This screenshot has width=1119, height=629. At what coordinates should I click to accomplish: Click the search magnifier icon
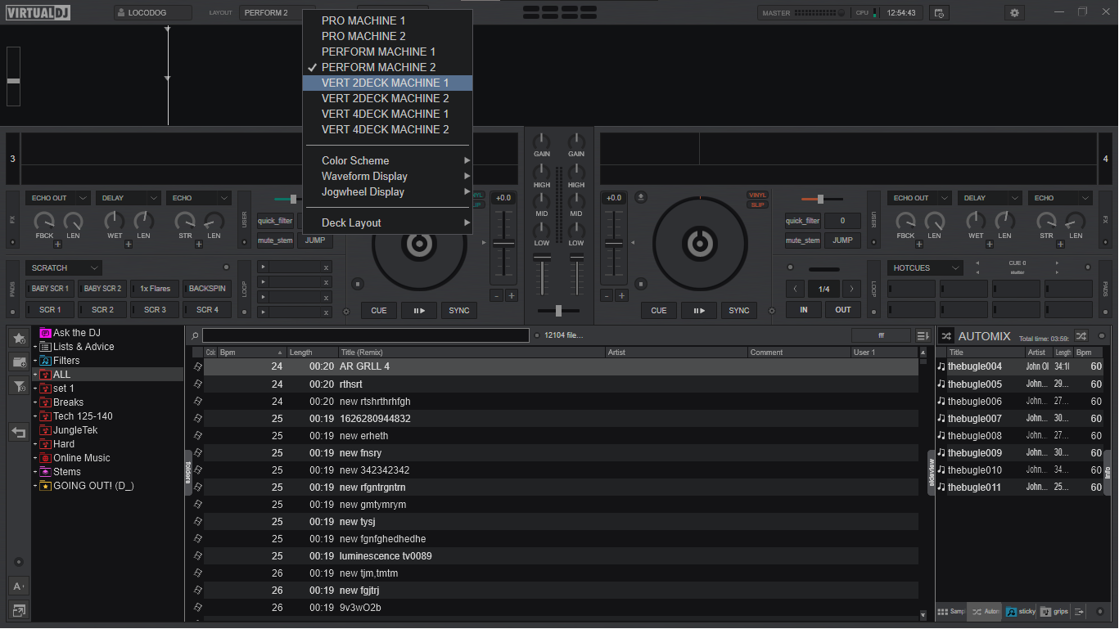tap(195, 336)
